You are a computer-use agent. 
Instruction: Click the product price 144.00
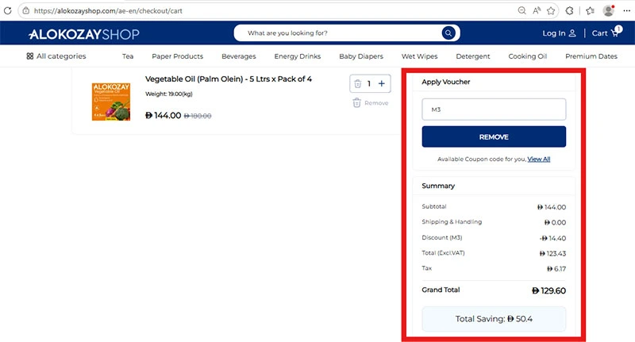click(x=164, y=115)
